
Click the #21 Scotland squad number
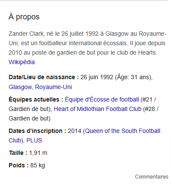pos(147,99)
